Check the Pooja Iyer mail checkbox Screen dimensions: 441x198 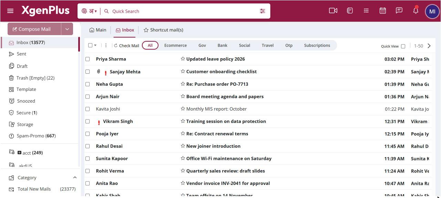pyautogui.click(x=88, y=134)
